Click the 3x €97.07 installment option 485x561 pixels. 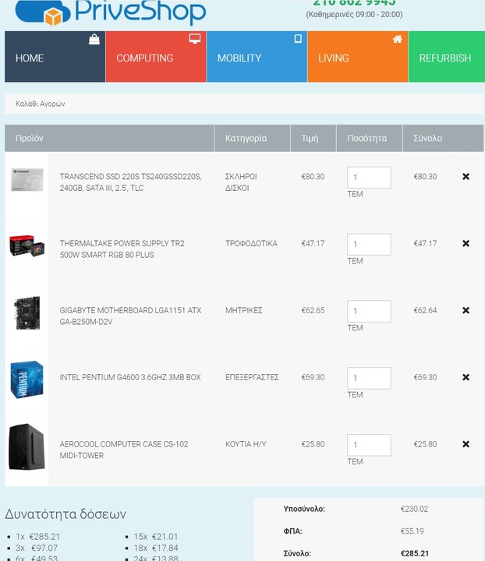(37, 548)
